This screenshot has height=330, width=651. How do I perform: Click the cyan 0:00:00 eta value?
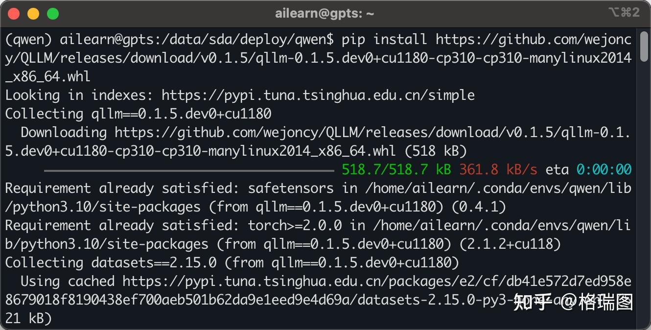coord(604,170)
